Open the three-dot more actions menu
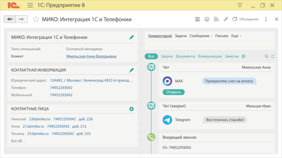 pos(266,19)
